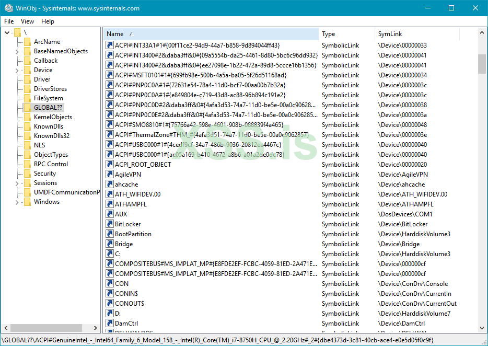The image size is (488, 346).
Task: Click the folder icon of KernelObjects
Action: pyautogui.click(x=27, y=117)
